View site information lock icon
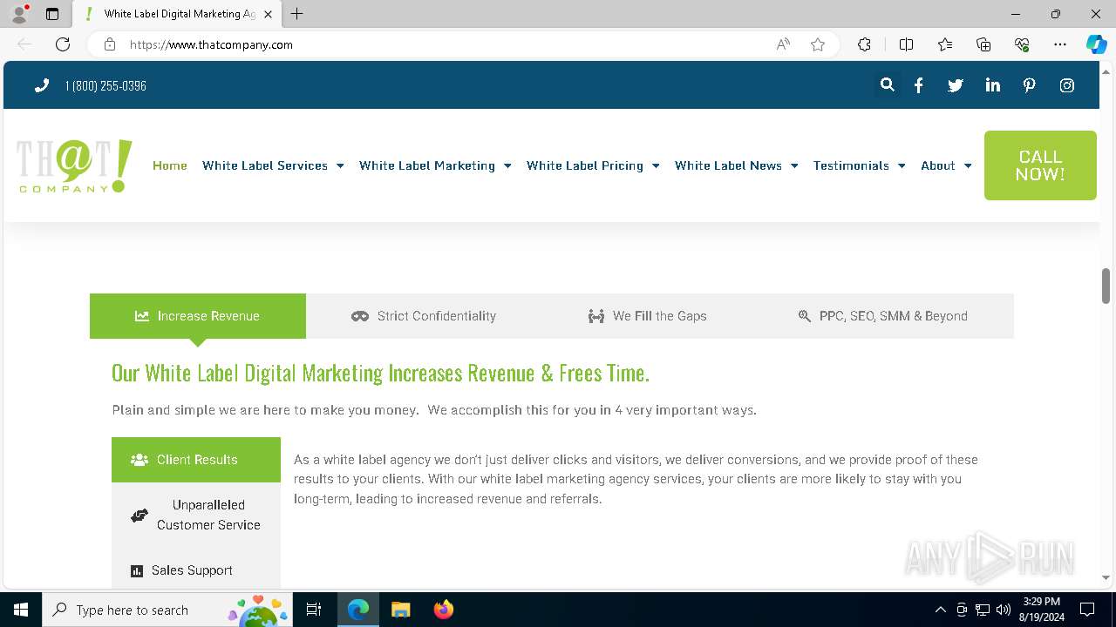The width and height of the screenshot is (1116, 627). click(x=110, y=44)
